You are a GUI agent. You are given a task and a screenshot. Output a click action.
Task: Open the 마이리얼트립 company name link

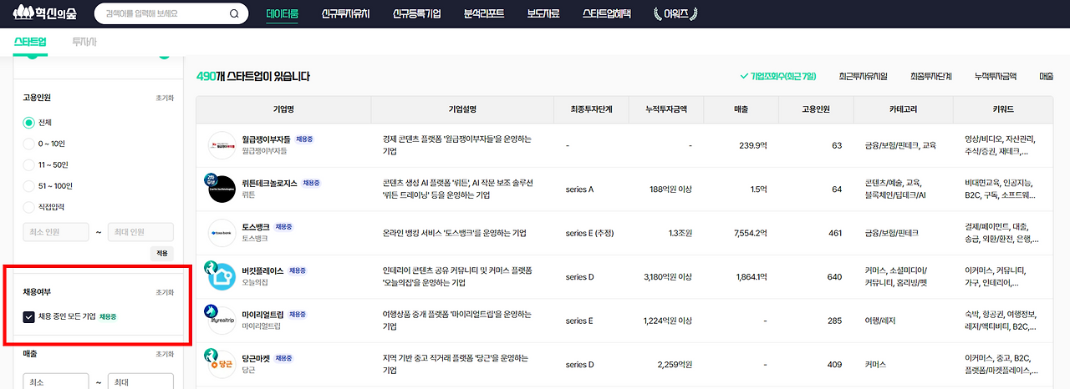(262, 314)
